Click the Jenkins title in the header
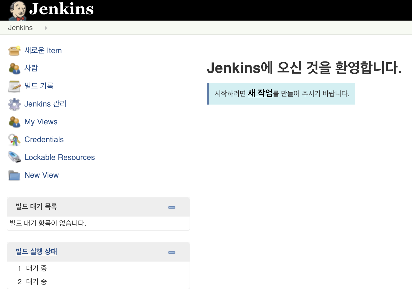Screen dimensions: 412x297 (61, 9)
